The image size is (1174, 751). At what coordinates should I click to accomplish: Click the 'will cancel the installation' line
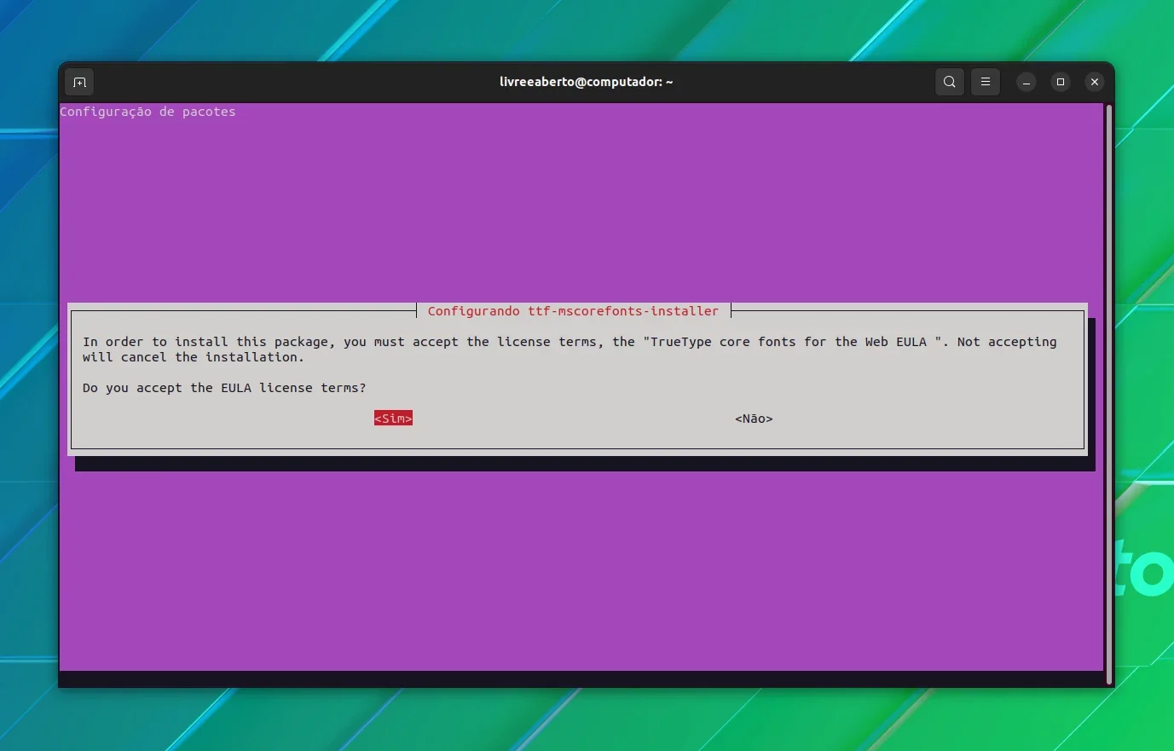pyautogui.click(x=194, y=357)
